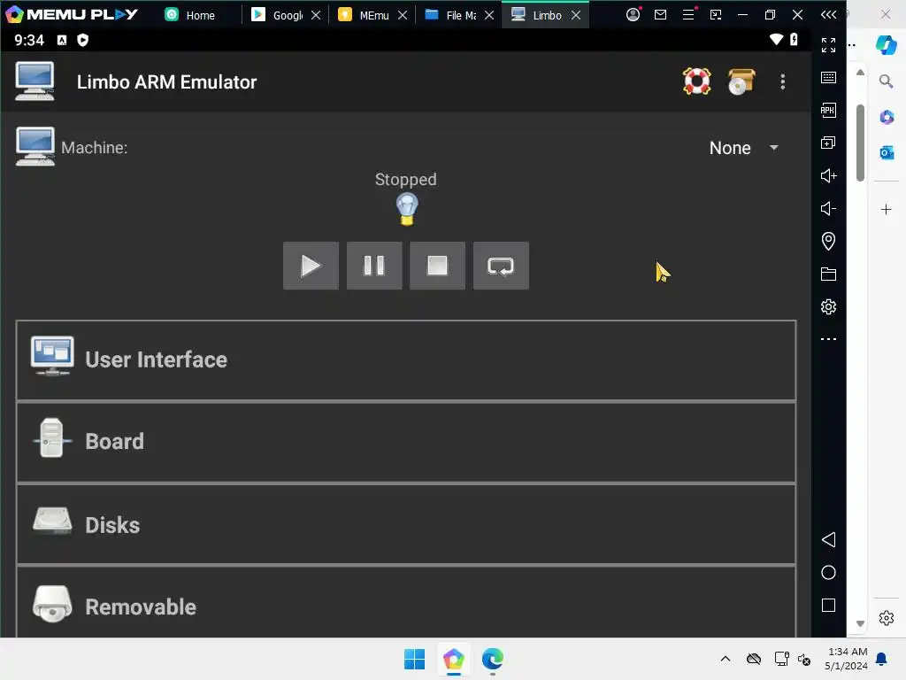This screenshot has width=906, height=680.
Task: Open Copilot in Edge sidebar
Action: coord(886,45)
